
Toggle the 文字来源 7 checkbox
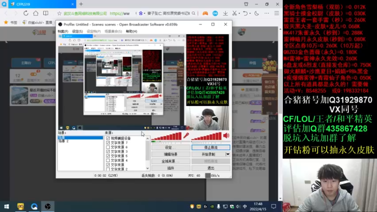tap(108, 143)
